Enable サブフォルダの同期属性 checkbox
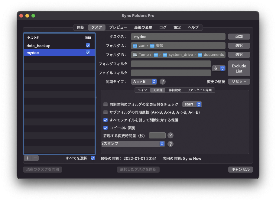Screen dimensions: 276x201 [x=106, y=112]
